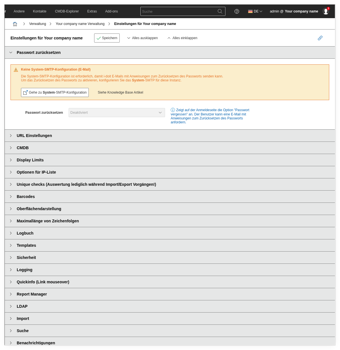Collapse the Passwort zurücksetzen section
Viewport: 340px width, 350px height.
click(11, 52)
